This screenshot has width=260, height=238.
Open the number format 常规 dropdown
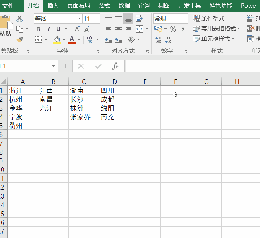(185, 19)
